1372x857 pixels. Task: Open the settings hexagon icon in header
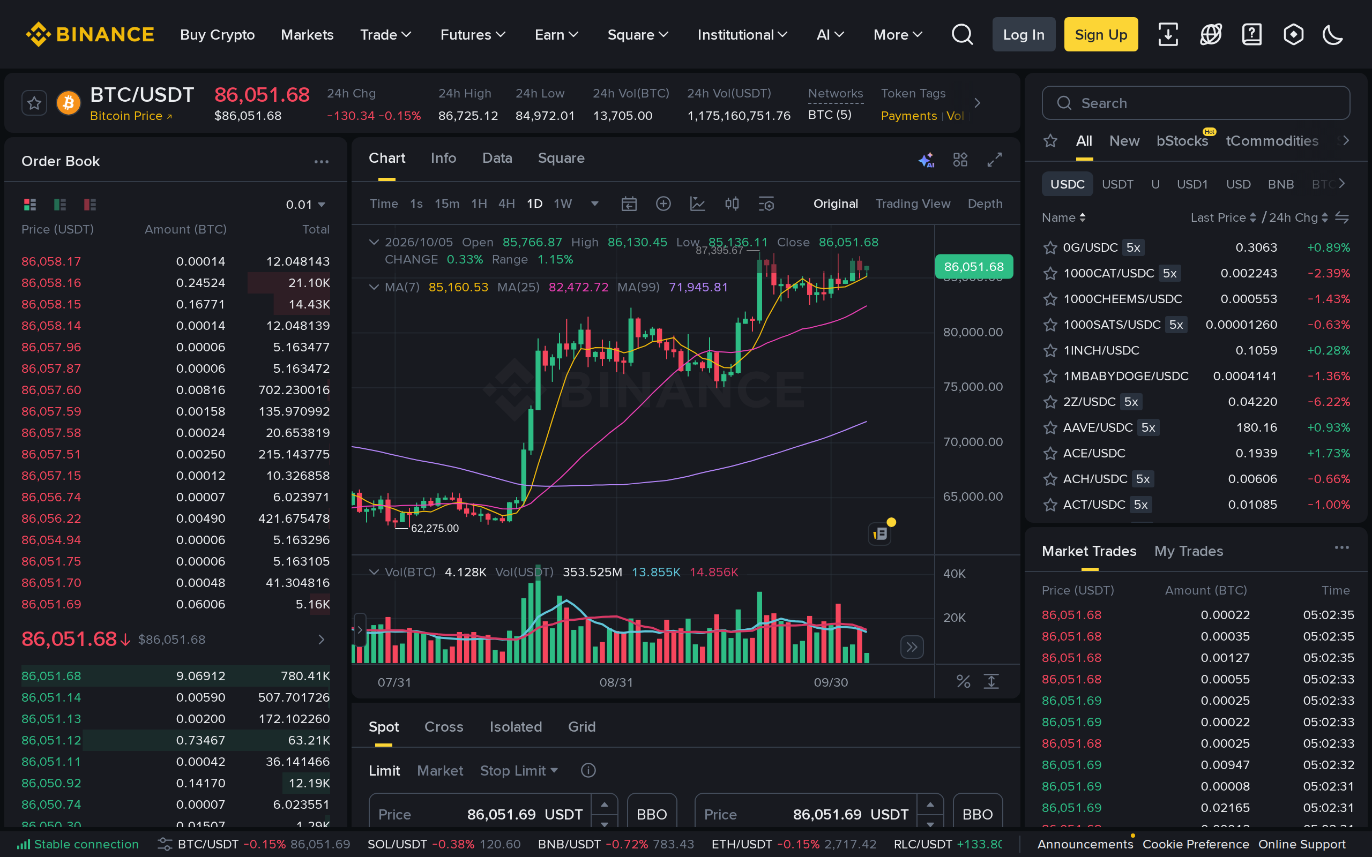[1293, 35]
